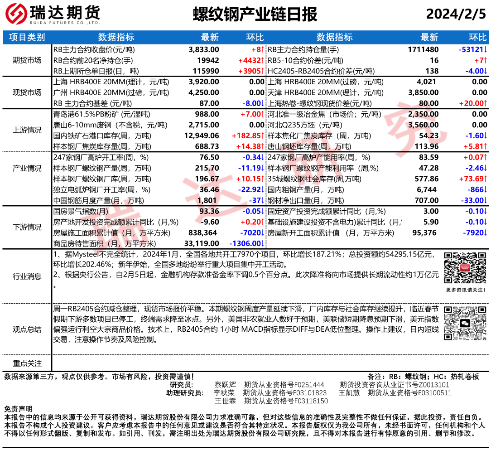
Task: Click 国房景气指数 value 93.36
Action: (209, 211)
